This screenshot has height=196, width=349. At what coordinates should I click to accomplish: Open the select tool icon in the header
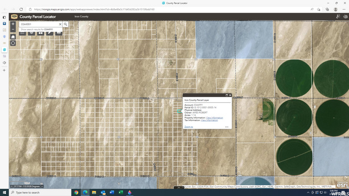coord(338,17)
